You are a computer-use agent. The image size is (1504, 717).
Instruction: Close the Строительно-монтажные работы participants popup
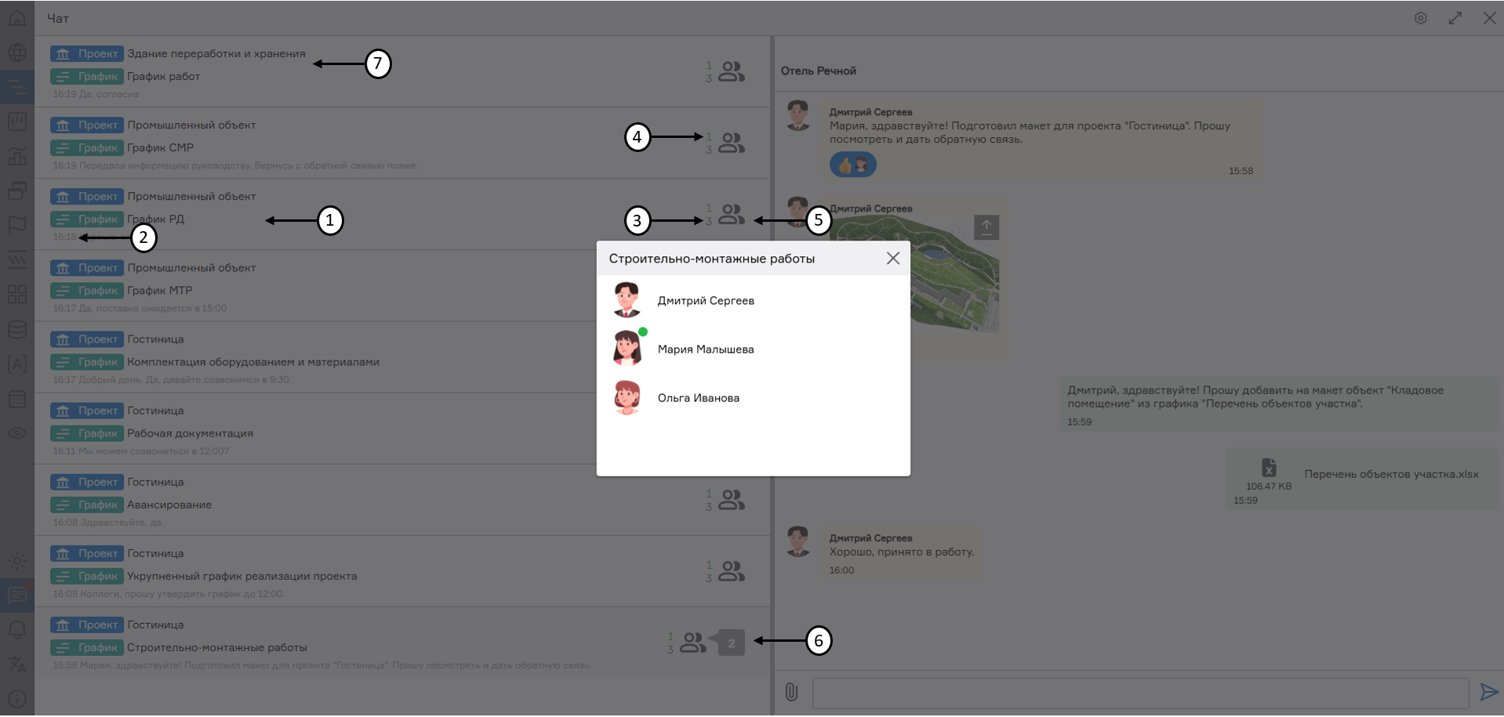pyautogui.click(x=892, y=259)
